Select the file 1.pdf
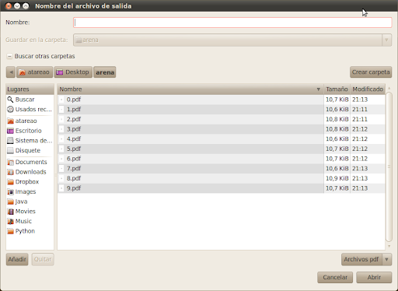This screenshot has width=398, height=291. 190,110
